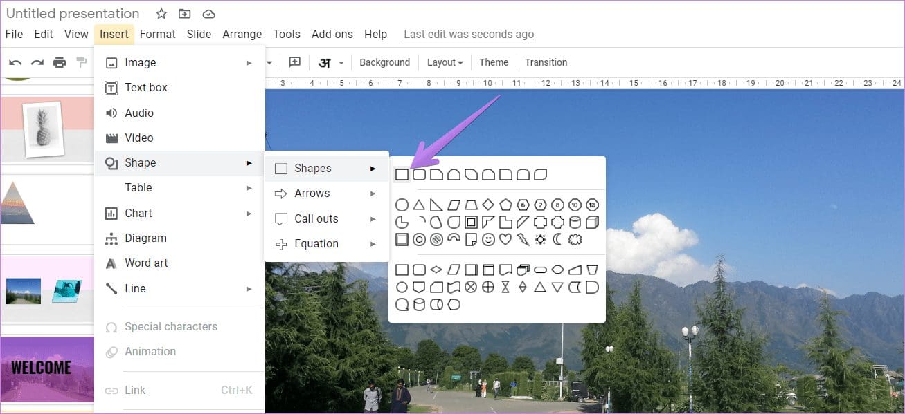Expand the Line submenu in Insert
Viewport: 905px width, 414px height.
(x=179, y=288)
